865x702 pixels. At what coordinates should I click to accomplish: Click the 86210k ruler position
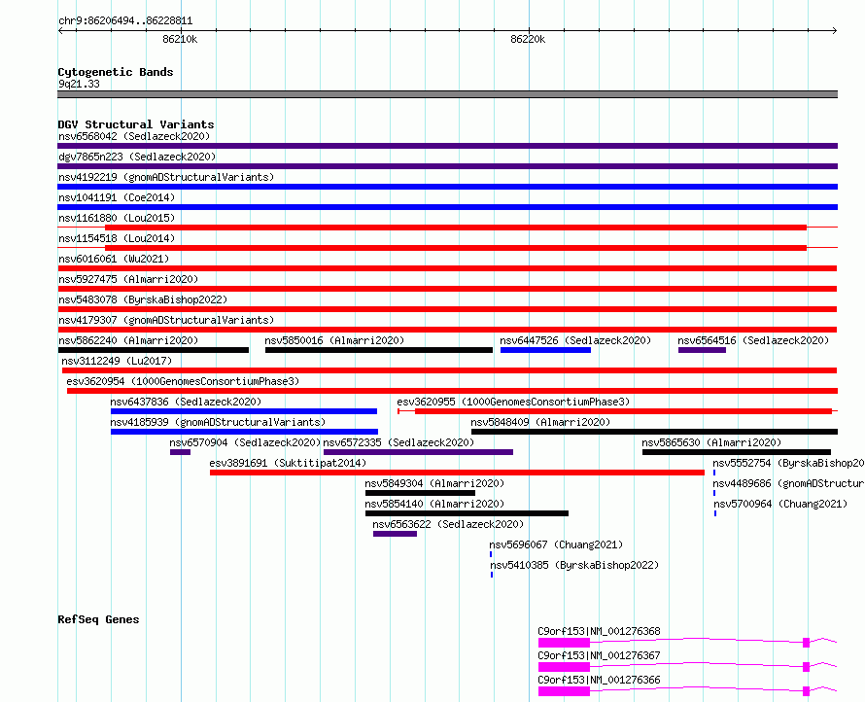tap(180, 39)
